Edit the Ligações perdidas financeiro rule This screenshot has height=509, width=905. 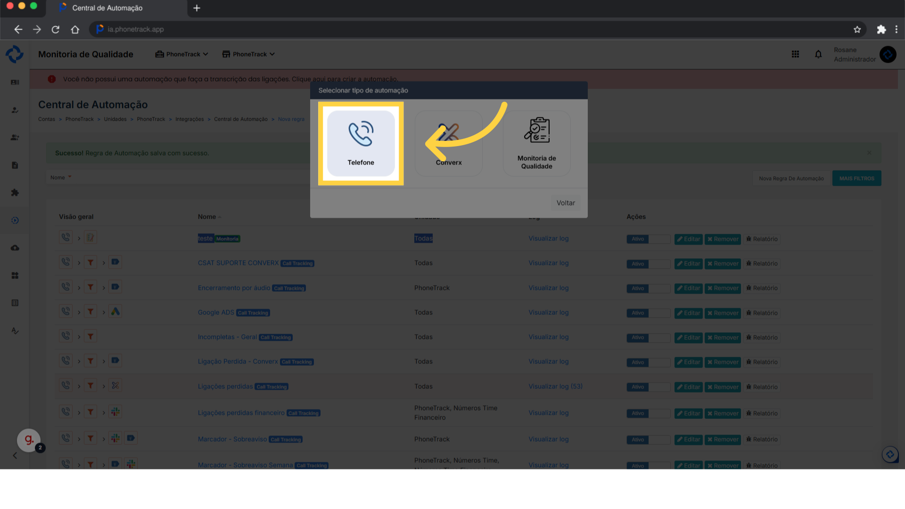click(688, 413)
